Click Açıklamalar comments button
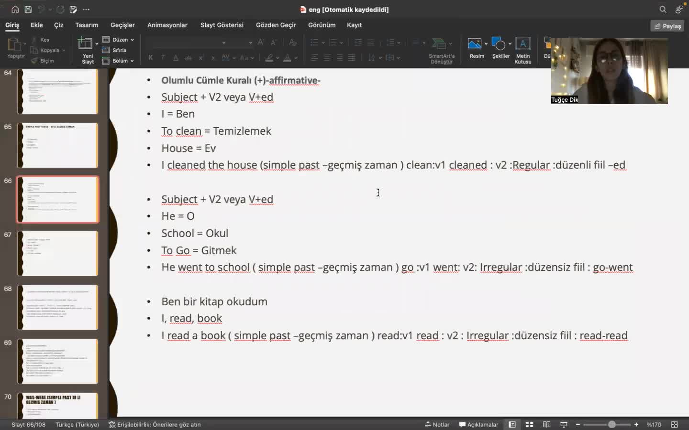Screen dimensions: 689x430 [478, 424]
